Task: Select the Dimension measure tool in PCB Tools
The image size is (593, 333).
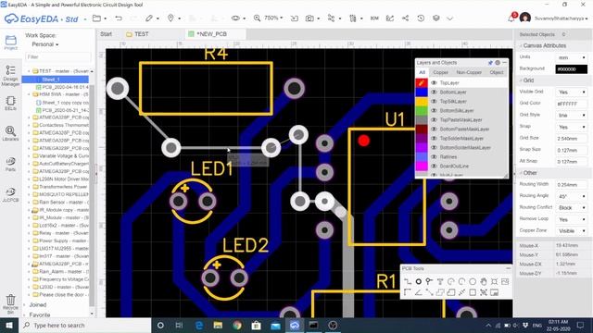Action: coord(461,292)
